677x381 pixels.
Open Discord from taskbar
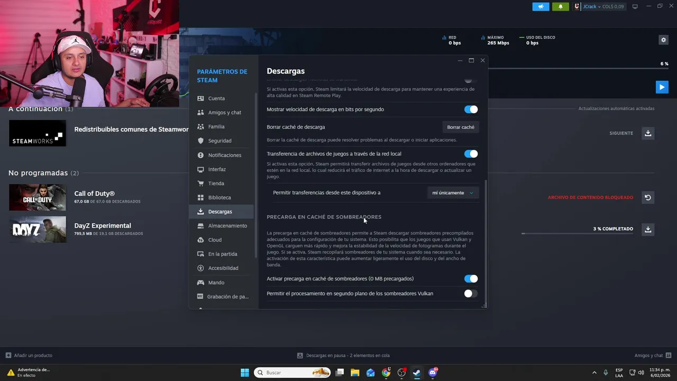click(x=433, y=373)
